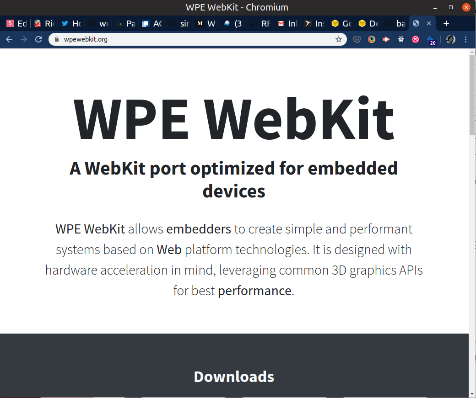The width and height of the screenshot is (476, 398).
Task: Switch to the GitHub 'sir' tab
Action: point(180,23)
